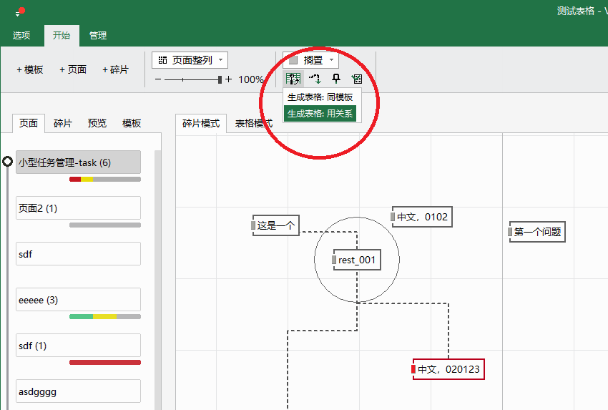
Task: Select the rest_001 fragment node
Action: [356, 260]
